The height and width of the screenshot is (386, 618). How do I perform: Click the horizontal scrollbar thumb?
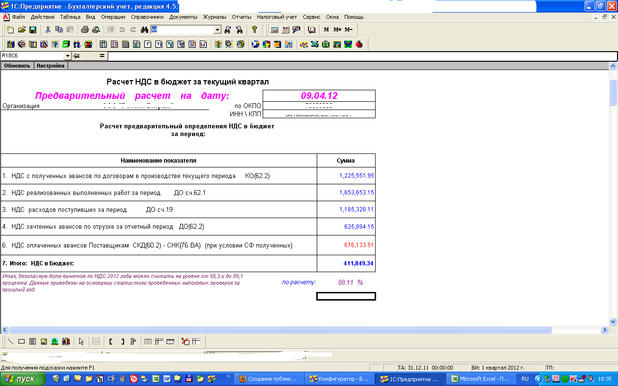point(280,330)
